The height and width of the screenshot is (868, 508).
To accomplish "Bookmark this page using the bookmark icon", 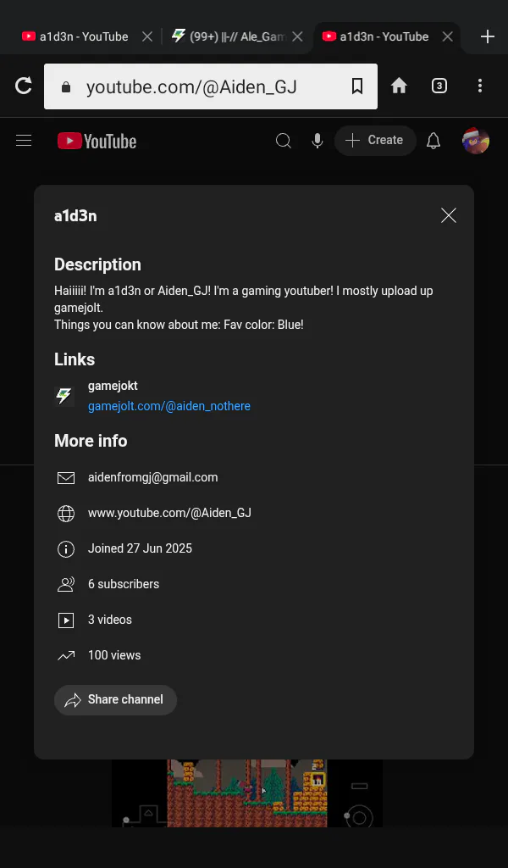I will pos(357,86).
